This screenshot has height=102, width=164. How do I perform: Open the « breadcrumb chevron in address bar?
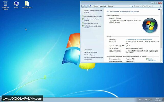[x=92, y=6]
